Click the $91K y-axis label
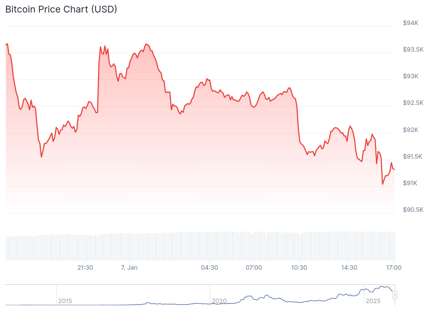The width and height of the screenshot is (429, 313). [410, 183]
